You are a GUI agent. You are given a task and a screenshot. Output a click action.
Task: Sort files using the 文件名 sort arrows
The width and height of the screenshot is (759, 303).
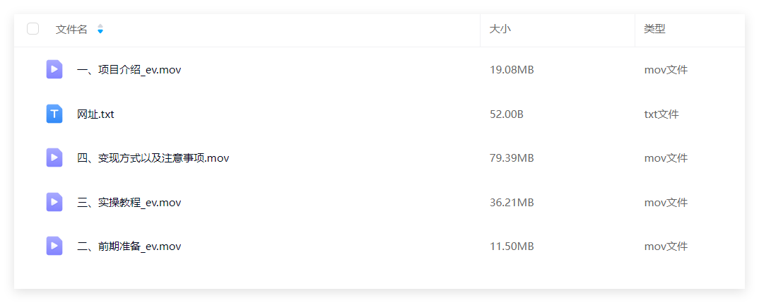click(x=100, y=29)
